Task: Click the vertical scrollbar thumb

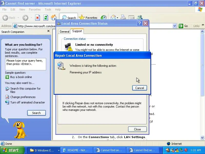Action: (x=202, y=65)
